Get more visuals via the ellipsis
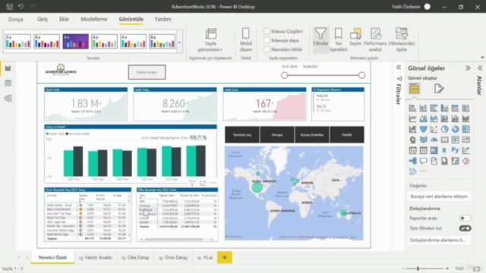The image size is (486, 273). point(424,171)
